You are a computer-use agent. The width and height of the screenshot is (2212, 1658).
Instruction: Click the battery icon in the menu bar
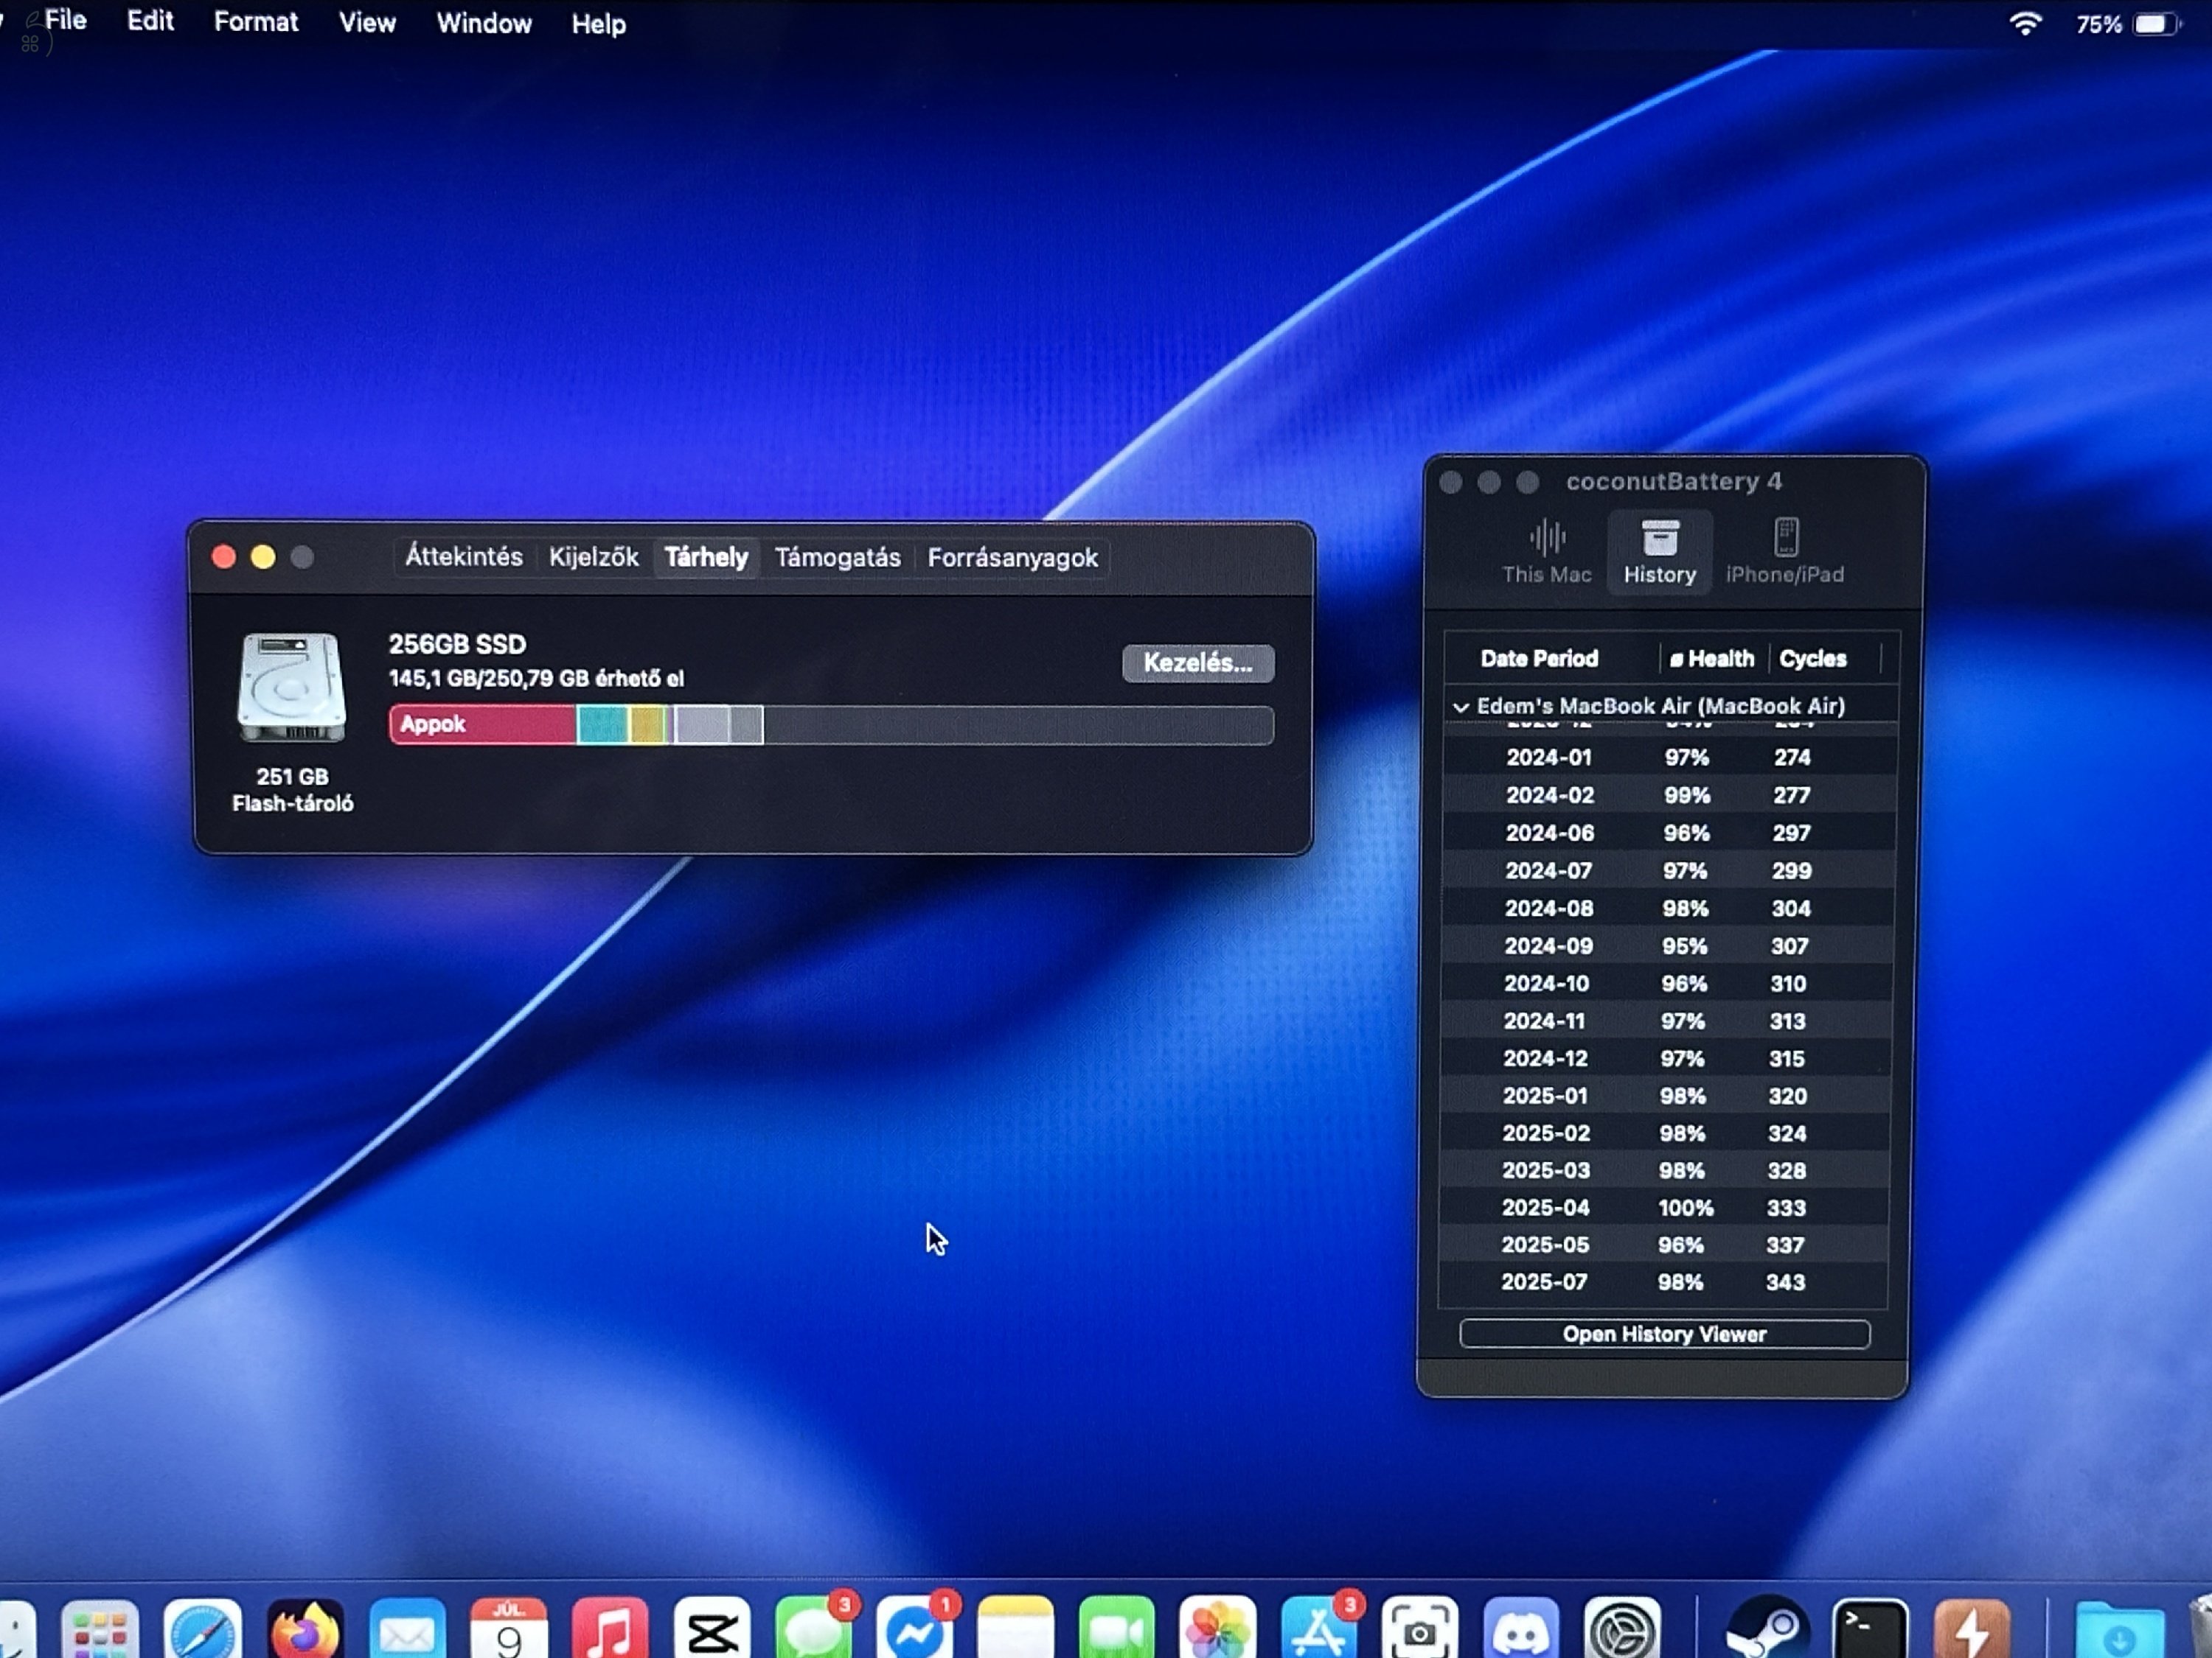(x=2157, y=24)
